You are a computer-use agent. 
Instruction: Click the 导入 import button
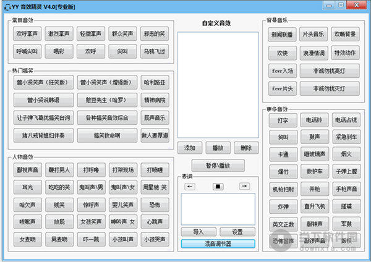(x=198, y=231)
